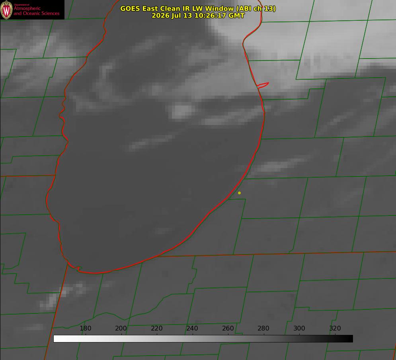The width and height of the screenshot is (396, 360).
Task: Click the yellow location marker dot
Action: (239, 193)
